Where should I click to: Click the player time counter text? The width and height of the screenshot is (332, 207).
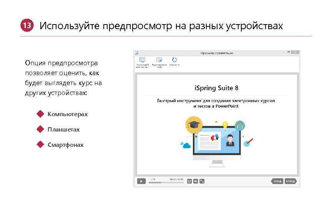(x=177, y=179)
